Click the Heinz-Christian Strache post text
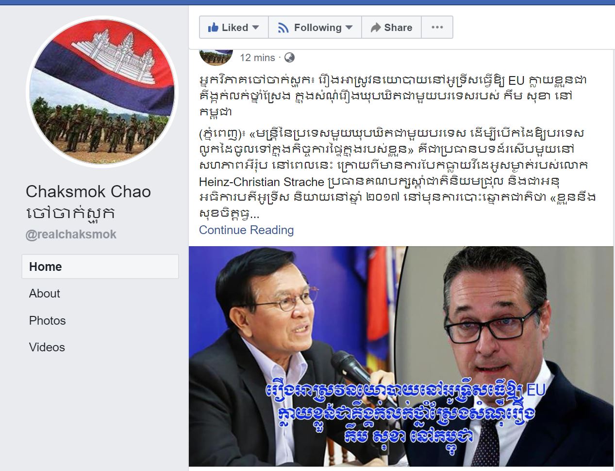The image size is (615, 471). coord(262,182)
